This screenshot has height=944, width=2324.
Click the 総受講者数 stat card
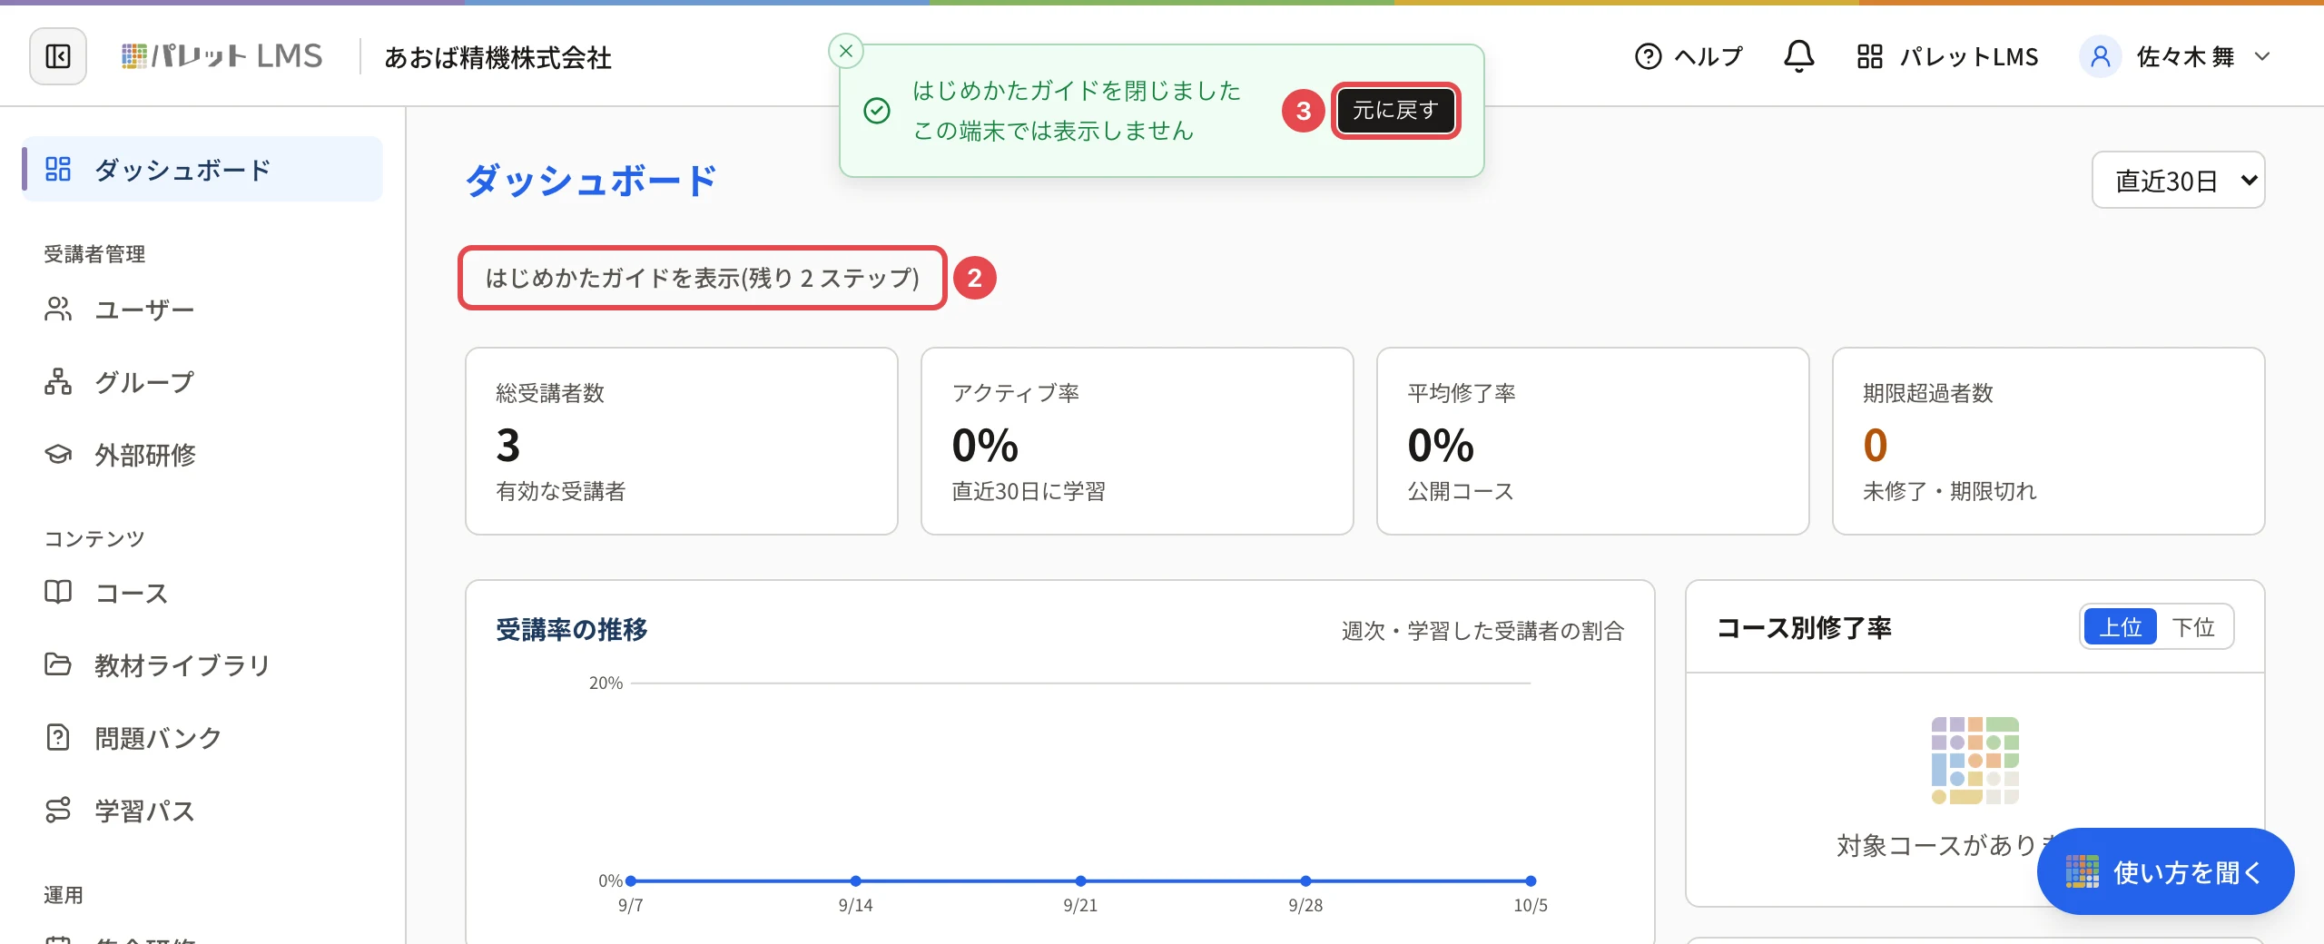coord(682,441)
